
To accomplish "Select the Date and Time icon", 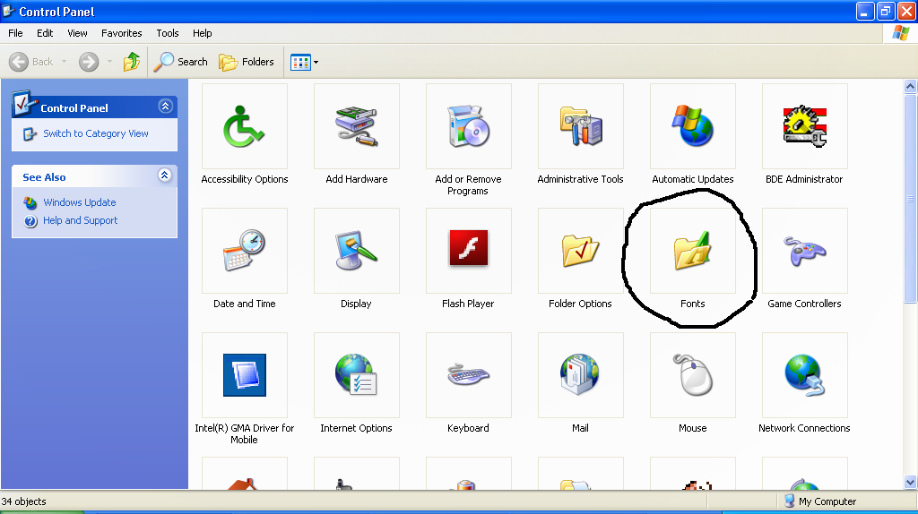I will point(244,250).
